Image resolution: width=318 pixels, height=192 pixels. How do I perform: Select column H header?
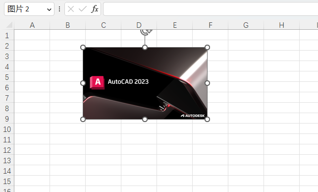pos(281,25)
